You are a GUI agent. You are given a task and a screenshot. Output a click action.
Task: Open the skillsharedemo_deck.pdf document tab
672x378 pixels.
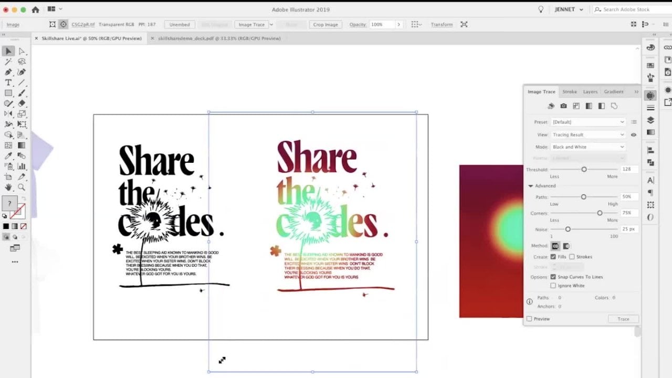pos(219,38)
